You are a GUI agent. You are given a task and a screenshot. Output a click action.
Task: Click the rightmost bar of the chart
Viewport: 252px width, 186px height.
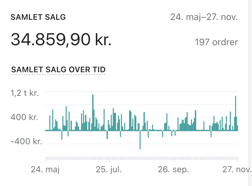[237, 128]
